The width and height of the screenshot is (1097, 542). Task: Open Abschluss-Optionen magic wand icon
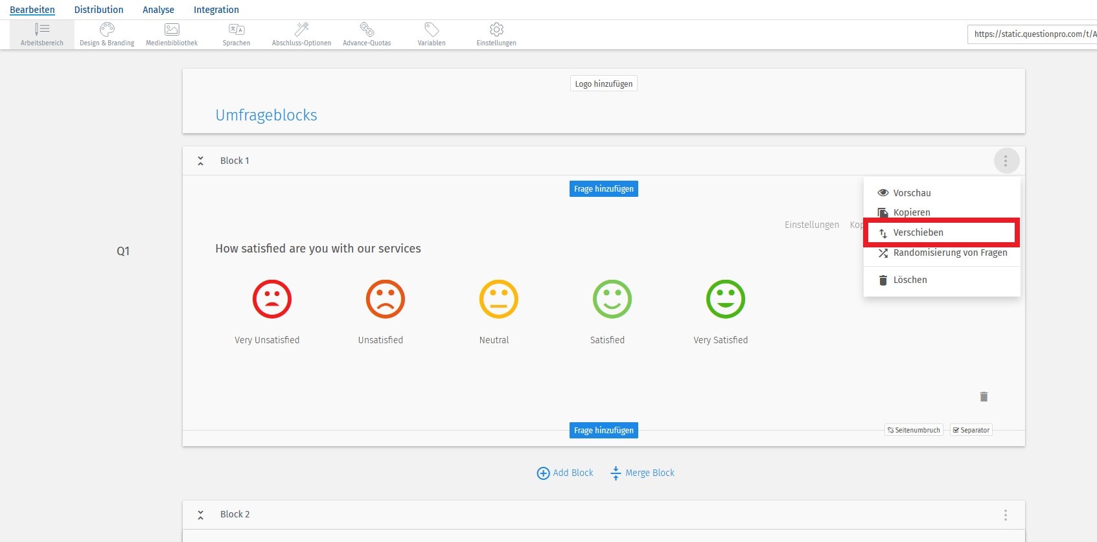(301, 29)
